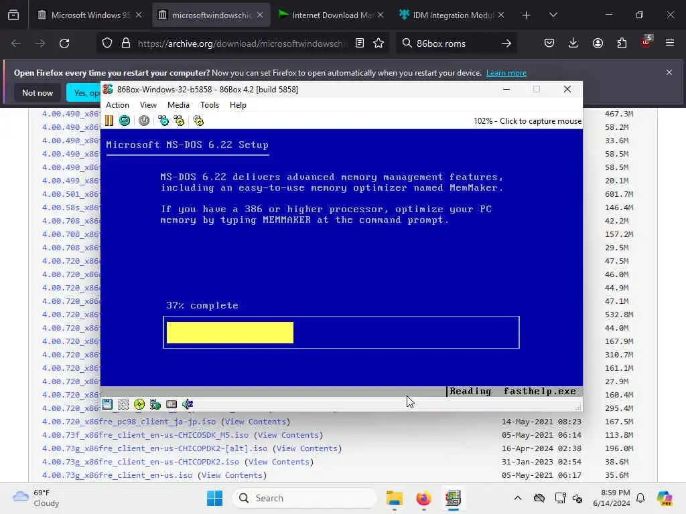Screen dimensions: 686x514
Task: Switch to the IDM Integration Module tab
Action: [x=451, y=15]
